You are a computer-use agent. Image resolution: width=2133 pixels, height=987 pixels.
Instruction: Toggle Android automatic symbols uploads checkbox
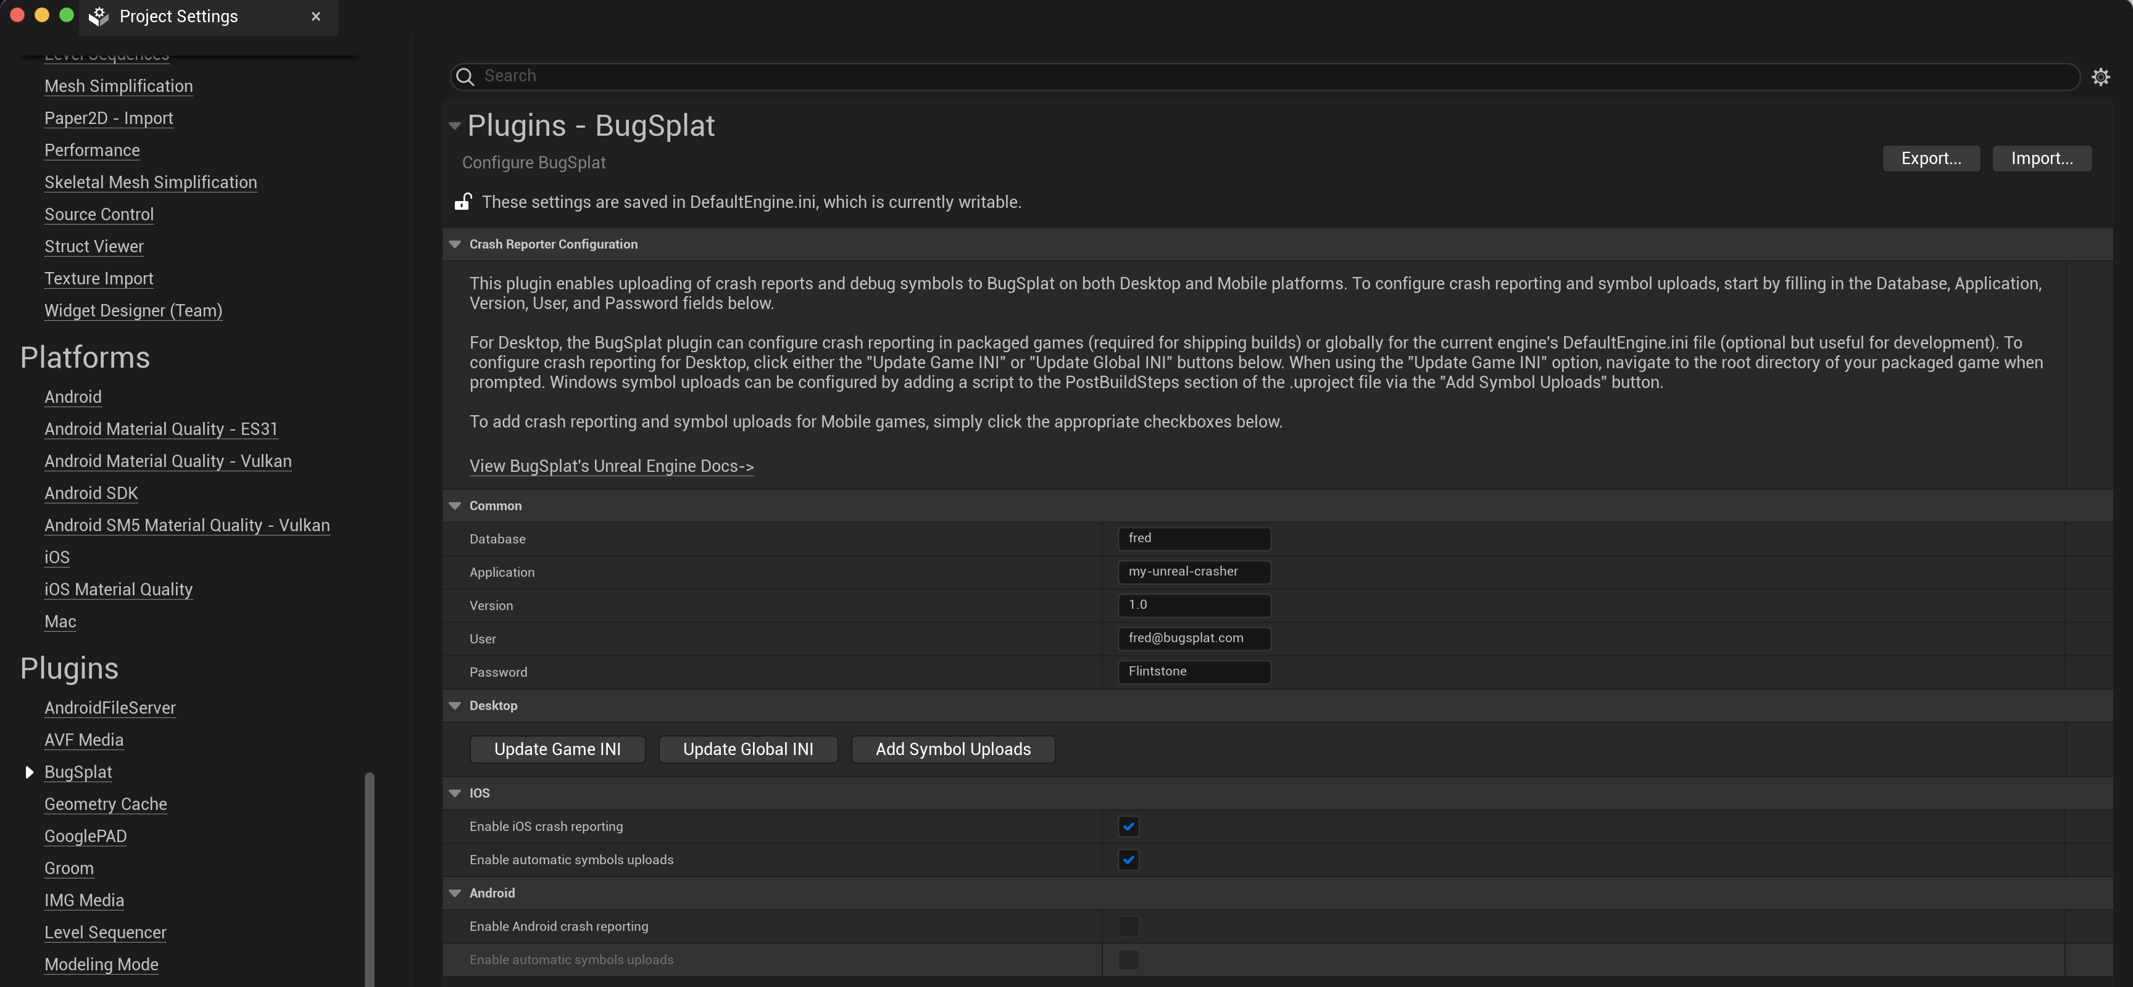coord(1129,960)
